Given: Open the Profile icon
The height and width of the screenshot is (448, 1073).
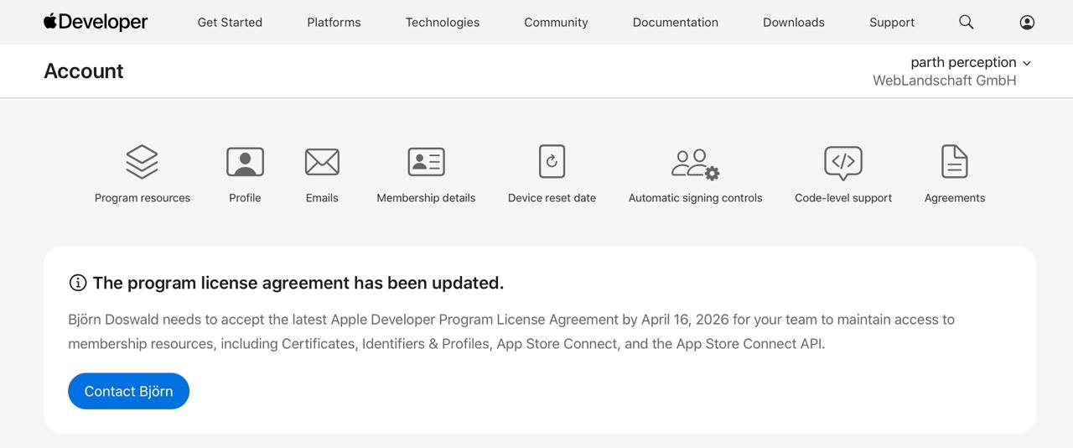Looking at the screenshot, I should point(245,162).
